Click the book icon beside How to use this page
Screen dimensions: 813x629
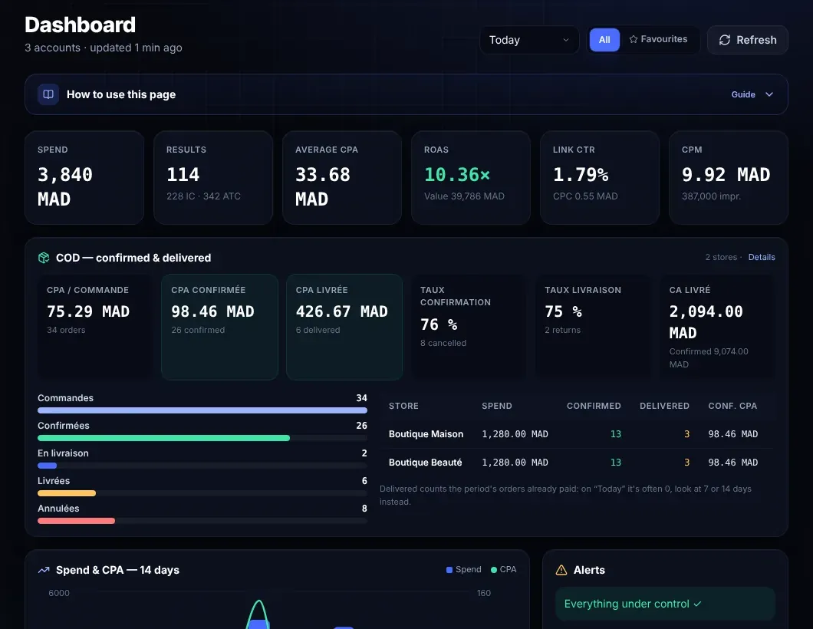[x=48, y=94]
